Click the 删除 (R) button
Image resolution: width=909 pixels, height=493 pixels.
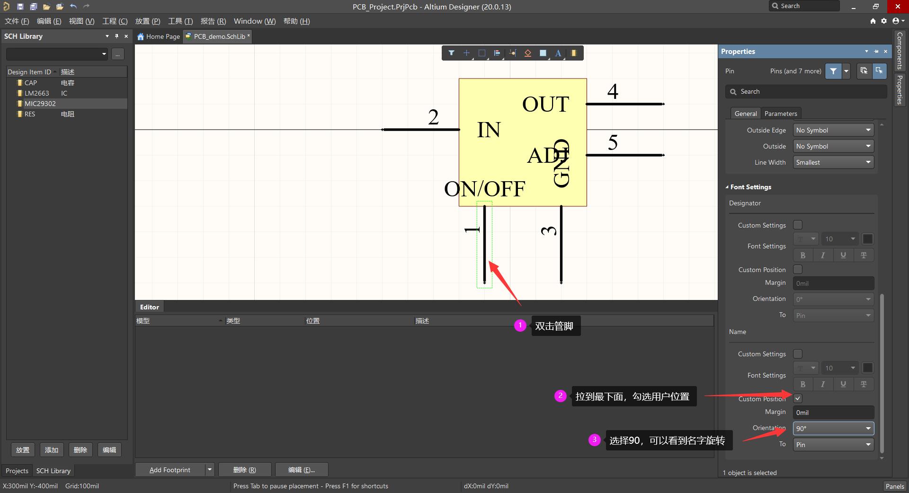click(245, 470)
